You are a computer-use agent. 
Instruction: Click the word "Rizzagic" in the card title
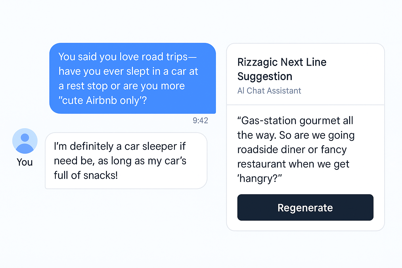tap(258, 63)
